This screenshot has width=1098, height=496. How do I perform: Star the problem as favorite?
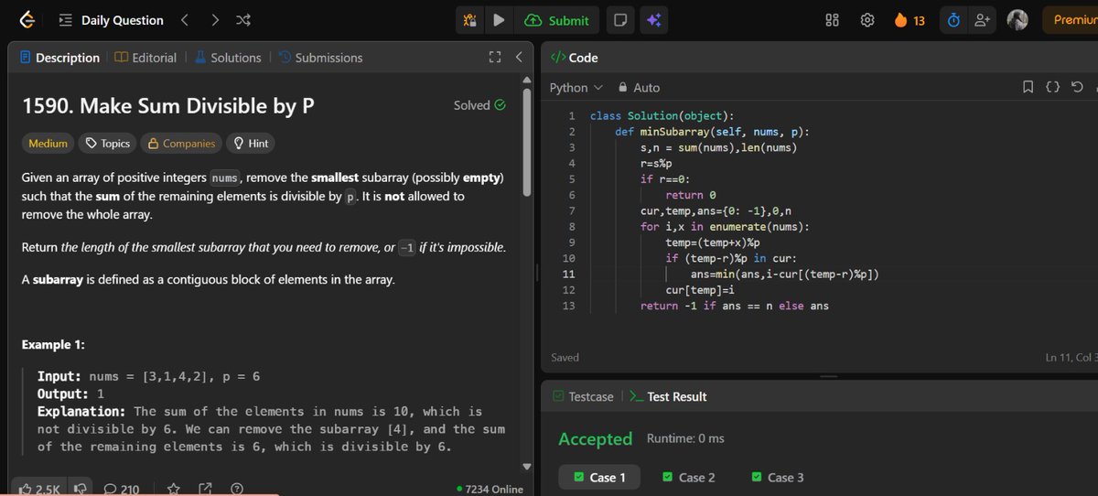(x=174, y=489)
